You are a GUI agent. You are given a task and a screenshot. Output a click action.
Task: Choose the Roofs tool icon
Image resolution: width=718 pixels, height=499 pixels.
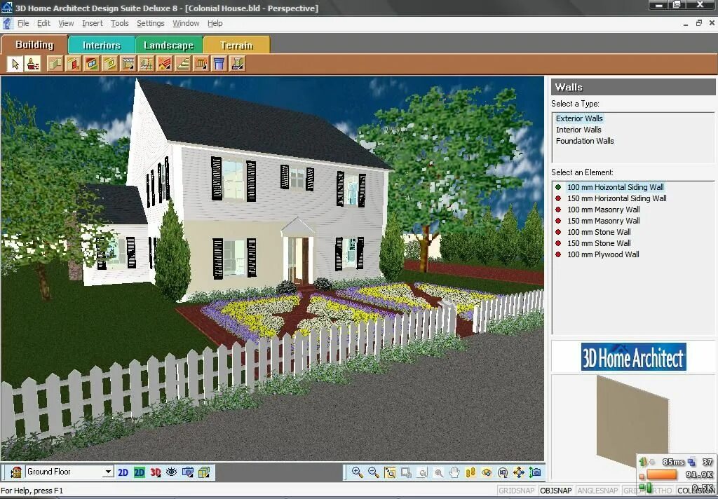point(165,64)
